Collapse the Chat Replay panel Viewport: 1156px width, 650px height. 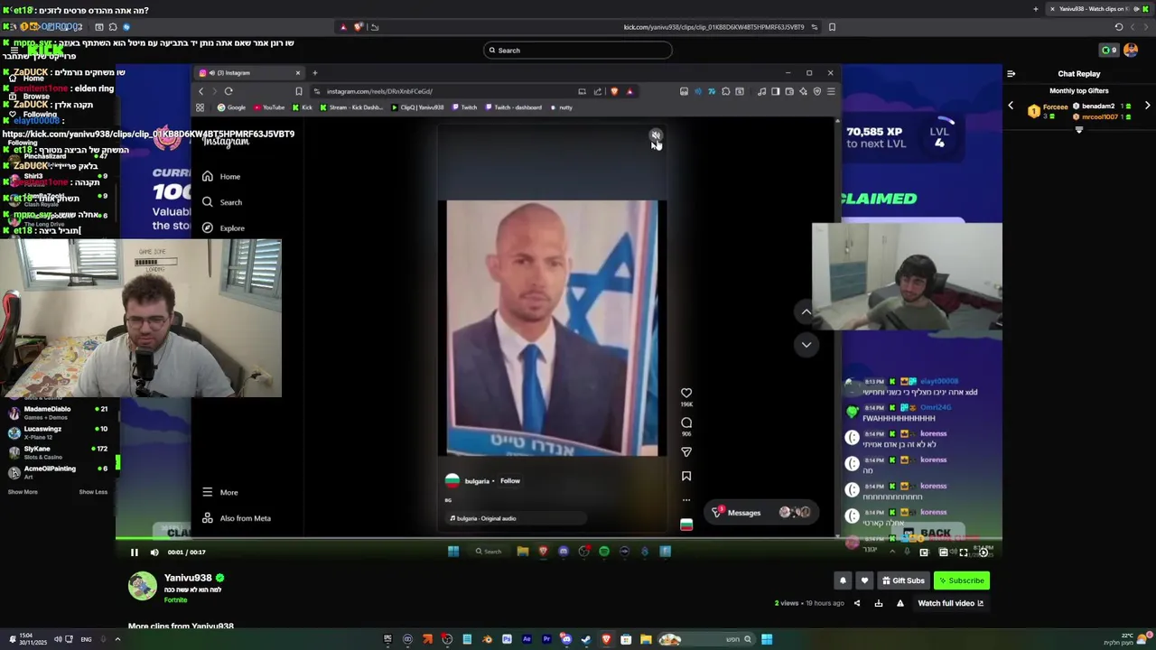click(x=1011, y=74)
